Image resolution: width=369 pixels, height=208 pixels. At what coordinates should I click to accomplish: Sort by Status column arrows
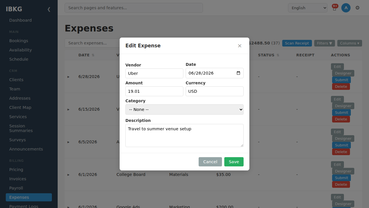[278, 55]
